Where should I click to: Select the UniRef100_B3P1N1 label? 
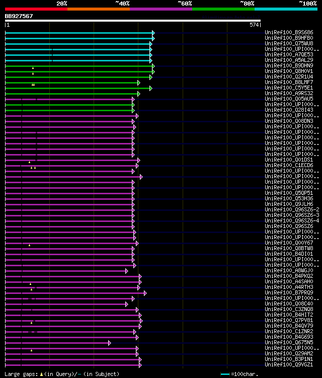289,359
